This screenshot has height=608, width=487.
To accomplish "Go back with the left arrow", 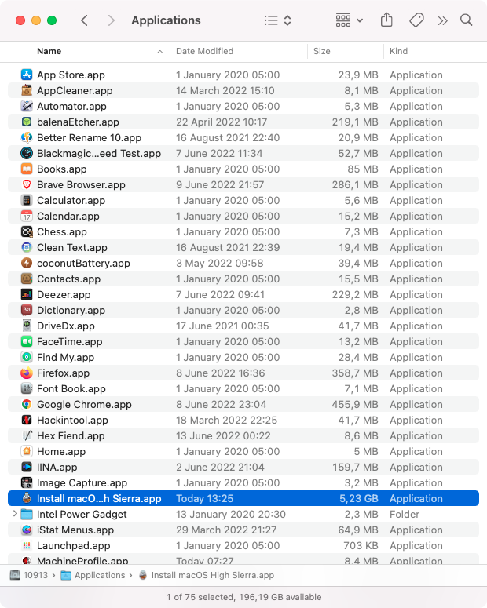I will pyautogui.click(x=84, y=20).
